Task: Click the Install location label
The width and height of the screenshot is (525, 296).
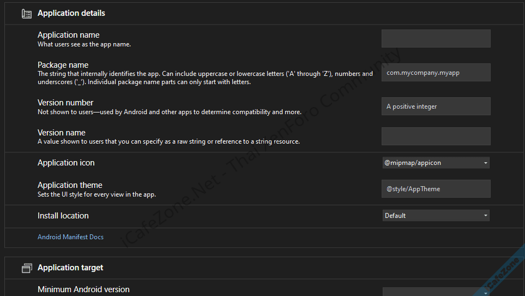Action: coord(63,216)
